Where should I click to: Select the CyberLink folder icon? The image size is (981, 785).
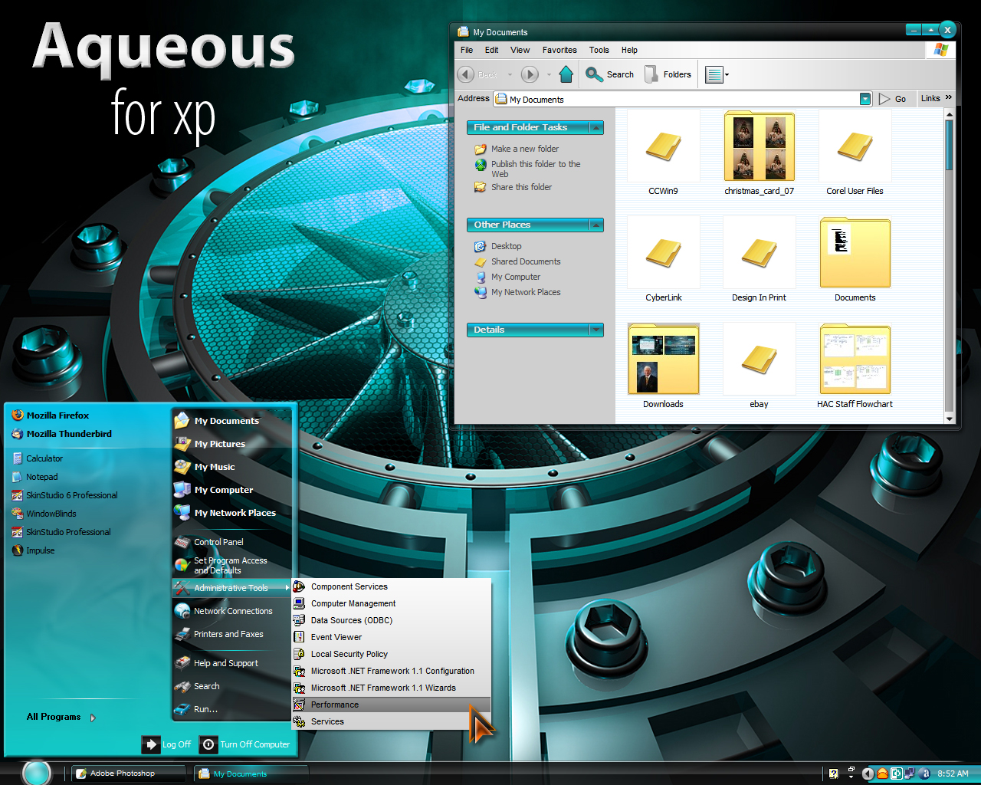pyautogui.click(x=663, y=252)
